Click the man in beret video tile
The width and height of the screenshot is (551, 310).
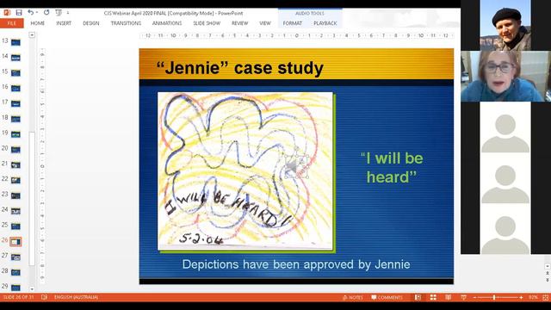coord(505,25)
